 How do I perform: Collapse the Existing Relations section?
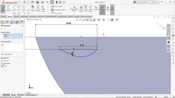[23, 42]
